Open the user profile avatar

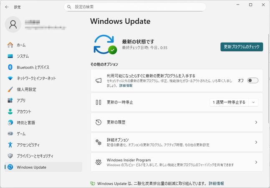[13, 25]
